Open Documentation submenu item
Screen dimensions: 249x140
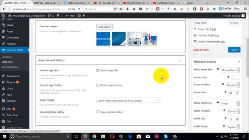point(11,67)
